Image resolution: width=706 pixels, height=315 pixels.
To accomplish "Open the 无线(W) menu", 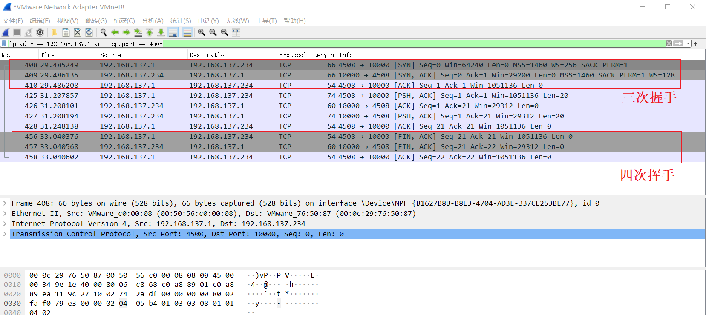I will pos(237,21).
